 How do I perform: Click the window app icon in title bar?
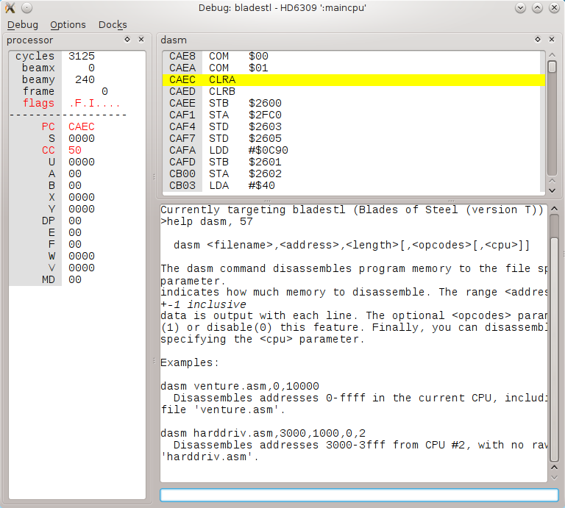[10, 7]
